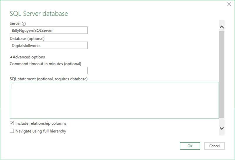This screenshot has width=235, height=160.
Task: Click inside the SQL statement text area
Action: [x=114, y=100]
